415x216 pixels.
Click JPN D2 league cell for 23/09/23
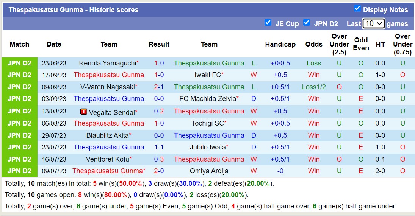click(19, 63)
